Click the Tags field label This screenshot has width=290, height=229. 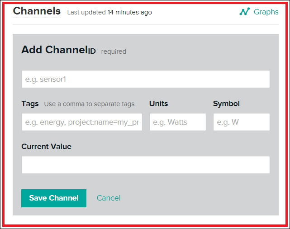point(30,104)
